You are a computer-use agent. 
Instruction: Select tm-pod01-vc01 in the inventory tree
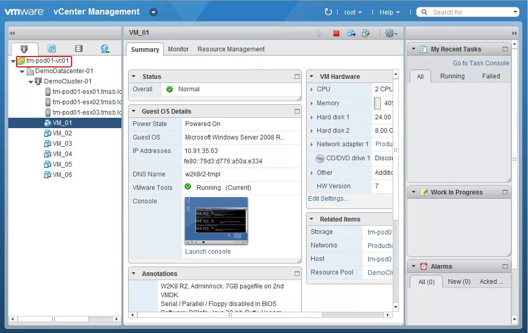48,61
